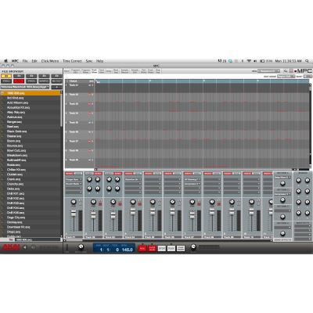Toggle the red file filter button in browser
The image size is (313, 313).
pos(19,81)
